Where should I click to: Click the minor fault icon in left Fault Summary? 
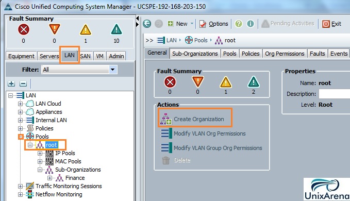point(86,30)
